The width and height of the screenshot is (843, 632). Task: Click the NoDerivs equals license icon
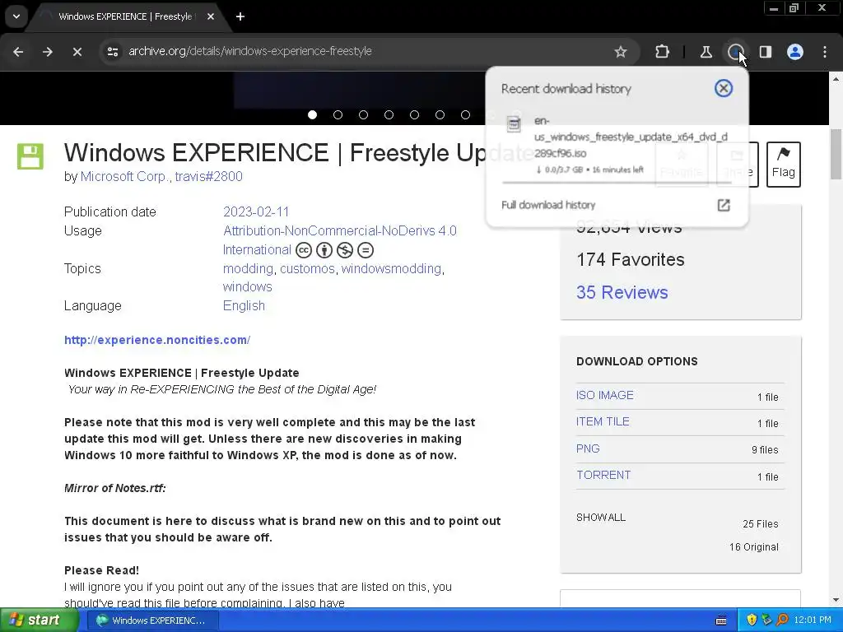(x=365, y=250)
